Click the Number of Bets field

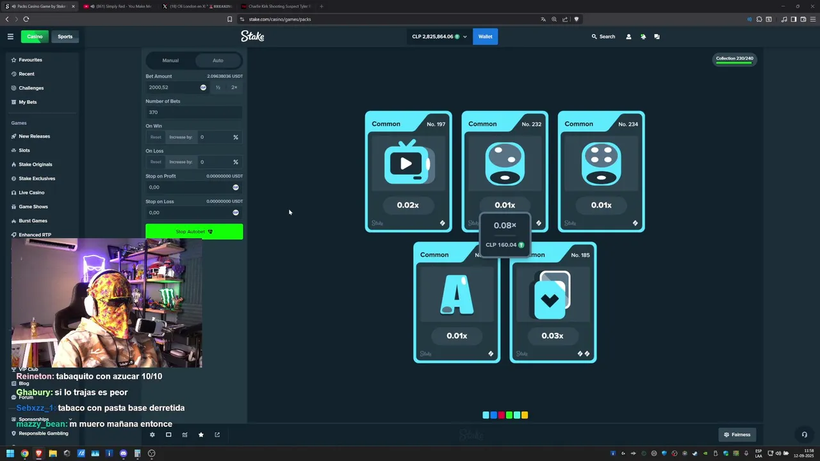click(x=194, y=112)
